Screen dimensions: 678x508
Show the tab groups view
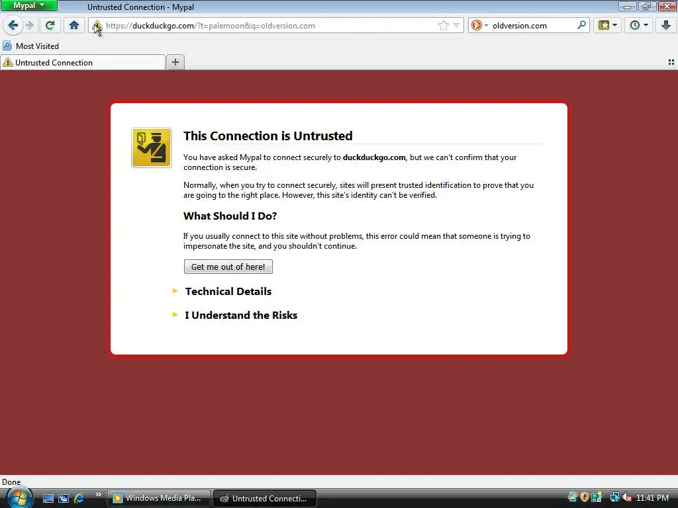pos(671,62)
